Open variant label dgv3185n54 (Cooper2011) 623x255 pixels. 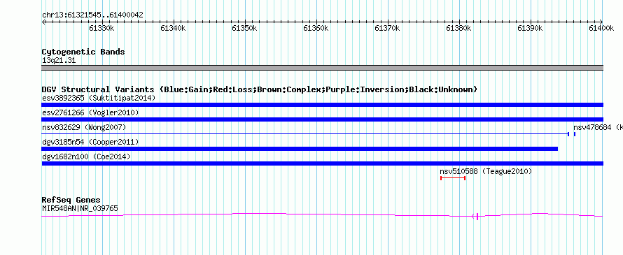tap(90, 142)
